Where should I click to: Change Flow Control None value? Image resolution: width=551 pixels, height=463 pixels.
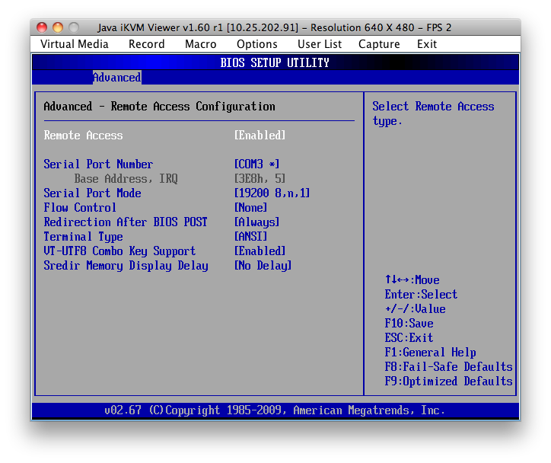point(250,208)
